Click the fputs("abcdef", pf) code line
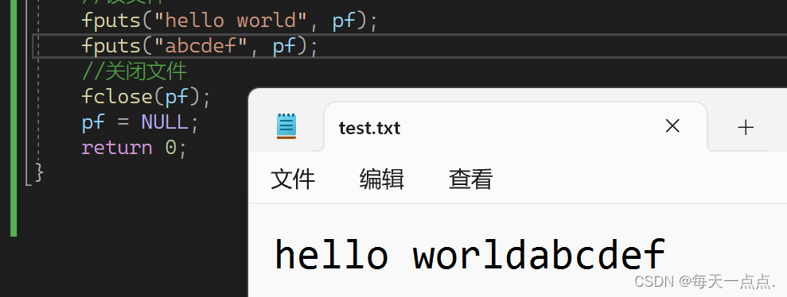 click(200, 46)
